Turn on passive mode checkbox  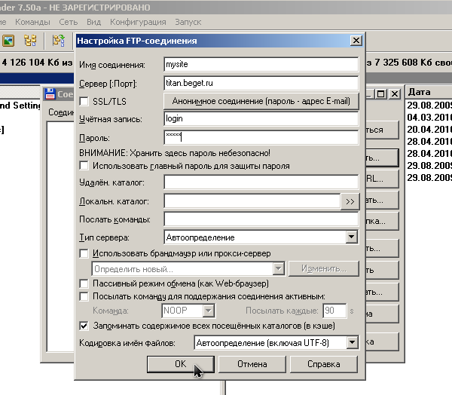(x=84, y=283)
